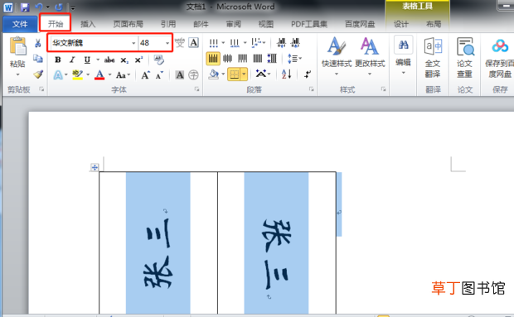Decrease indent in paragraph group
514x317 pixels.
pyautogui.click(x=281, y=42)
